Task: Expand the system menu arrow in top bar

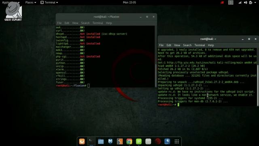Action: click(255, 2)
